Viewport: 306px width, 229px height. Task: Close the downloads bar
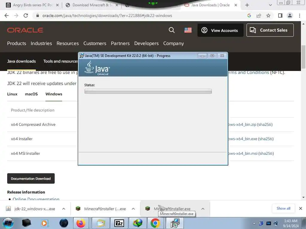coord(301,208)
